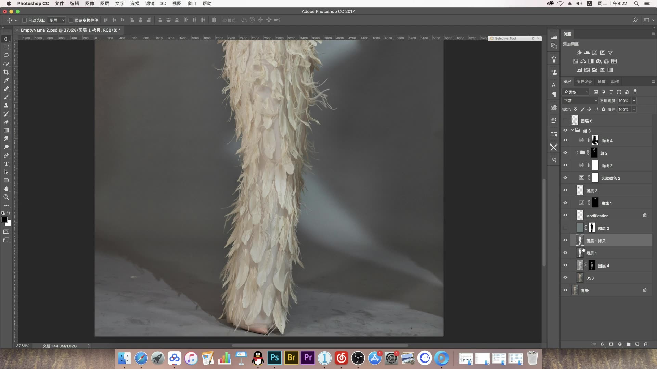Click the zoom percentage field 37.56%
The image size is (657, 369).
point(23,346)
